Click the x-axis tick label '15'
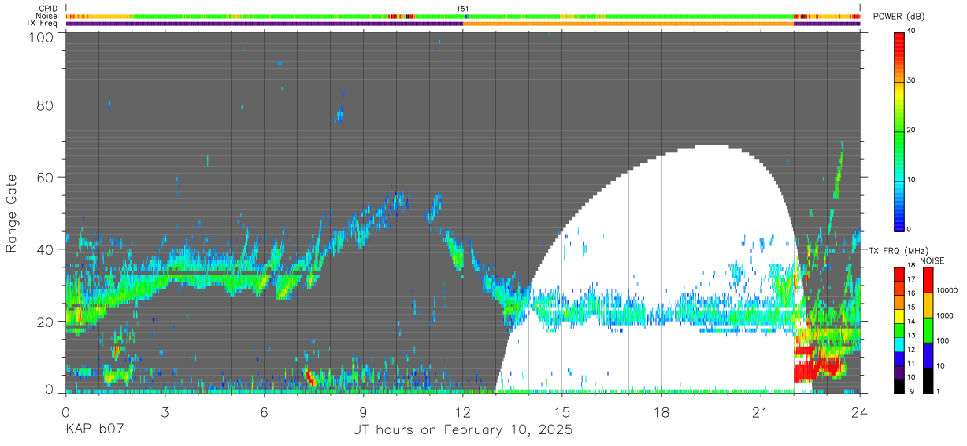 pos(562,411)
